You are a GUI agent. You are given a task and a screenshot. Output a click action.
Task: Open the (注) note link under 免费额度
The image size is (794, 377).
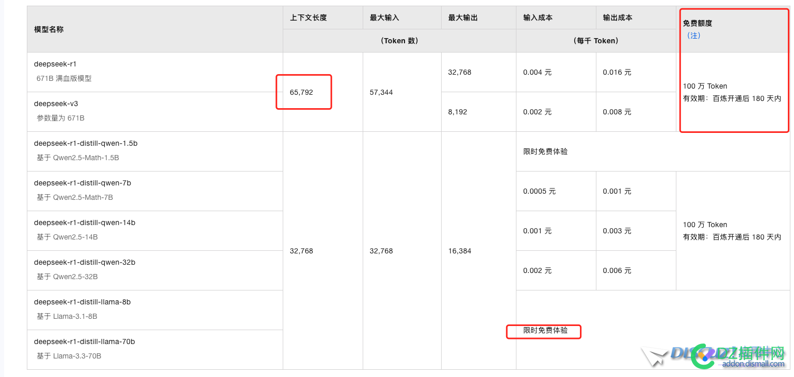tap(694, 36)
